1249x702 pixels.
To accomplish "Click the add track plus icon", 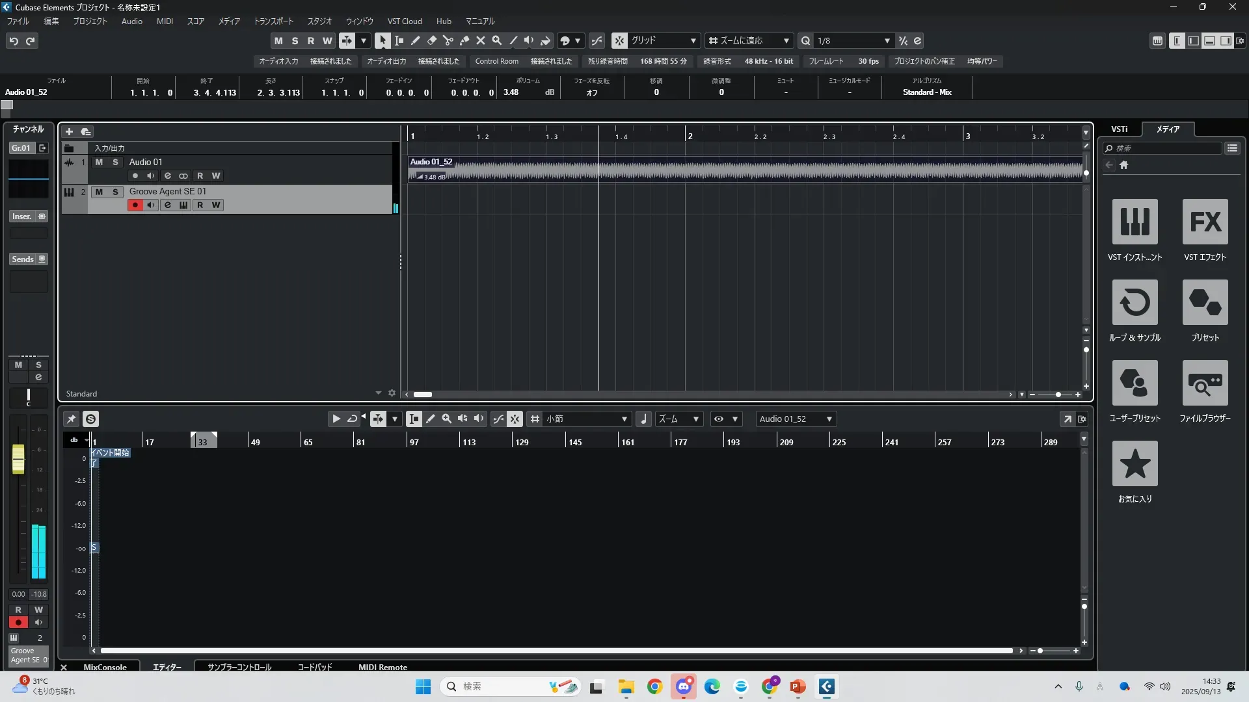I will [69, 131].
